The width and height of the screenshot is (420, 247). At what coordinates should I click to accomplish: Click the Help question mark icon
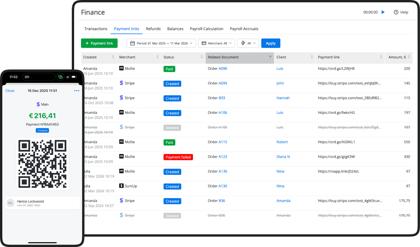[x=396, y=12]
